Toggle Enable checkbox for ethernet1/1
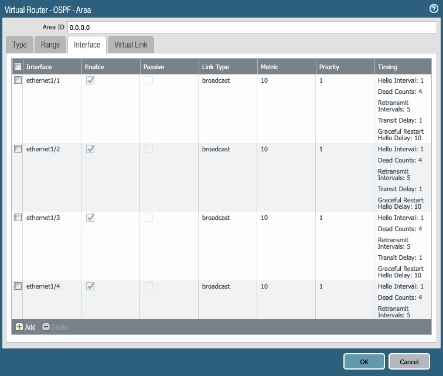443x376 pixels. (90, 80)
